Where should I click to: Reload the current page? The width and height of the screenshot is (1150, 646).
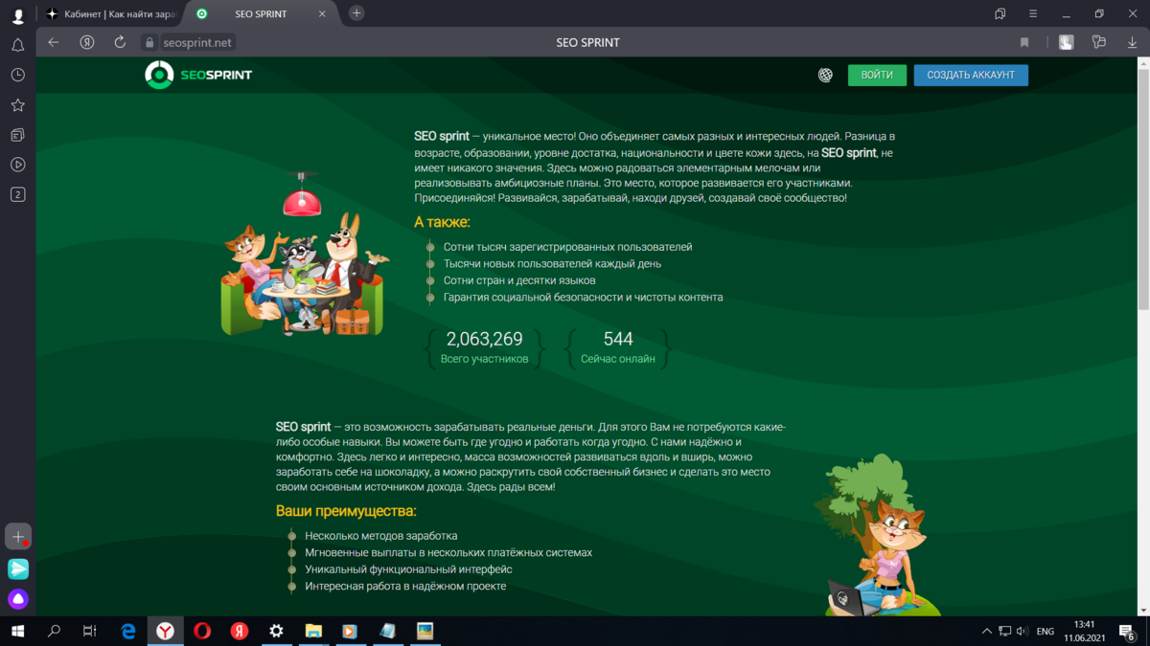pyautogui.click(x=120, y=42)
